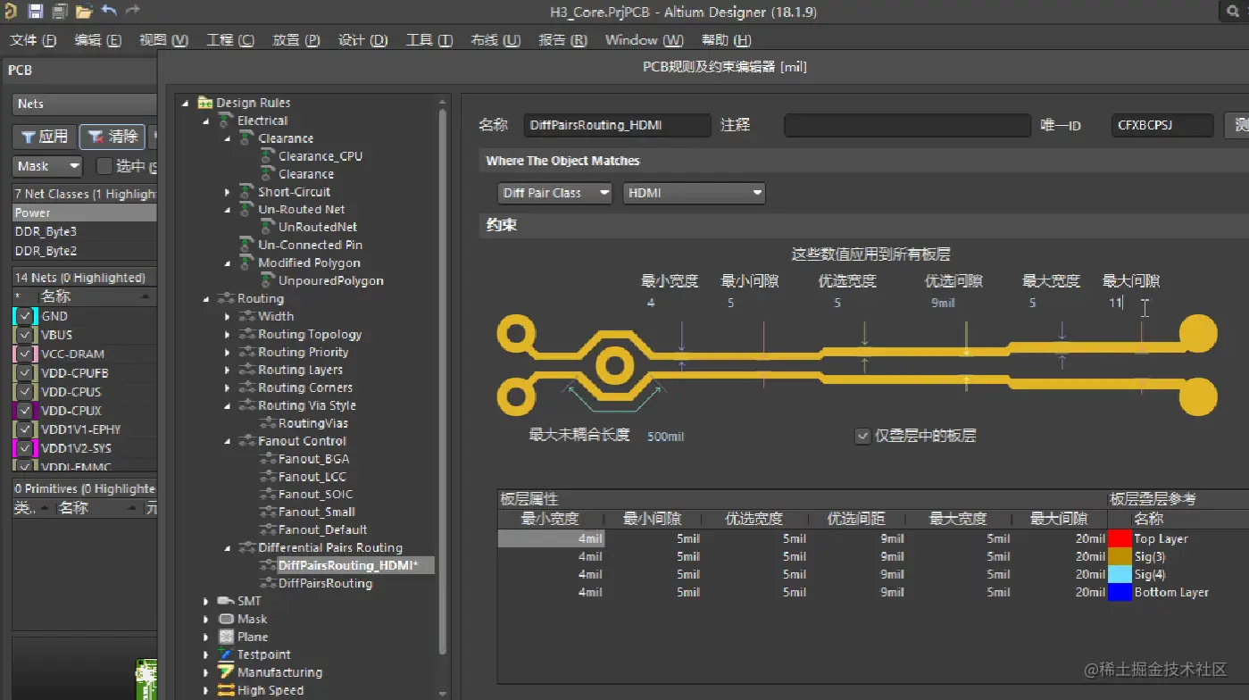Click the Fanout_BGA rule icon
1249x700 pixels.
268,459
